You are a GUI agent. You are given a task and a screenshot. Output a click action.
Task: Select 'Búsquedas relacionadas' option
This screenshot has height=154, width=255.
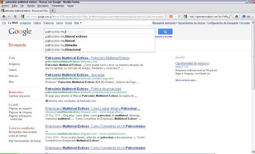[x=23, y=132]
